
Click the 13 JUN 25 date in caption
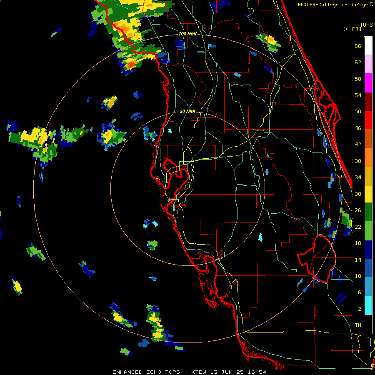click(227, 372)
